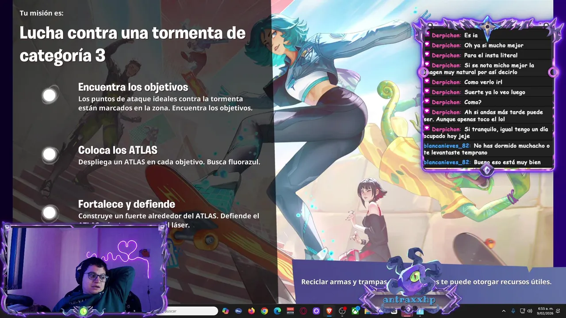Select the 'Encuentra los objetivos' heading
Image resolution: width=566 pixels, height=318 pixels.
[x=133, y=87]
